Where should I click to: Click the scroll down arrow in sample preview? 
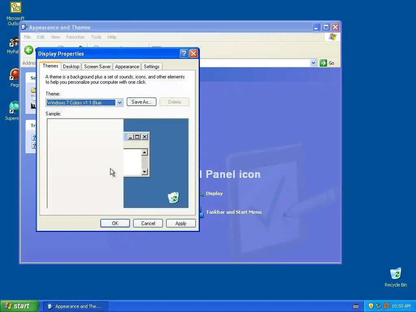144,172
